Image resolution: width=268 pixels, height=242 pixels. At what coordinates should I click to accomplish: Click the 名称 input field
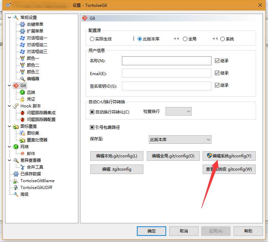click(x=167, y=61)
